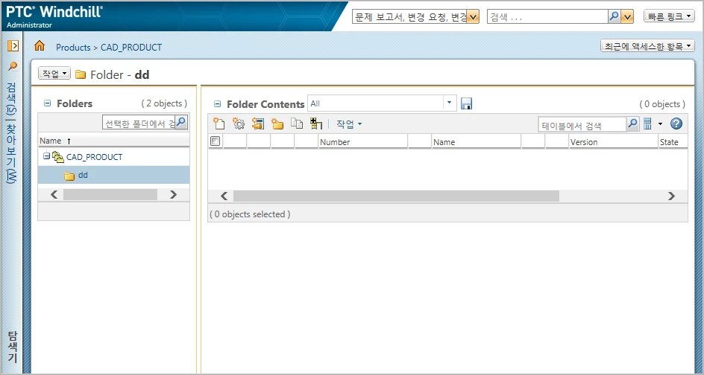Open the Products breadcrumb link

pyautogui.click(x=73, y=47)
